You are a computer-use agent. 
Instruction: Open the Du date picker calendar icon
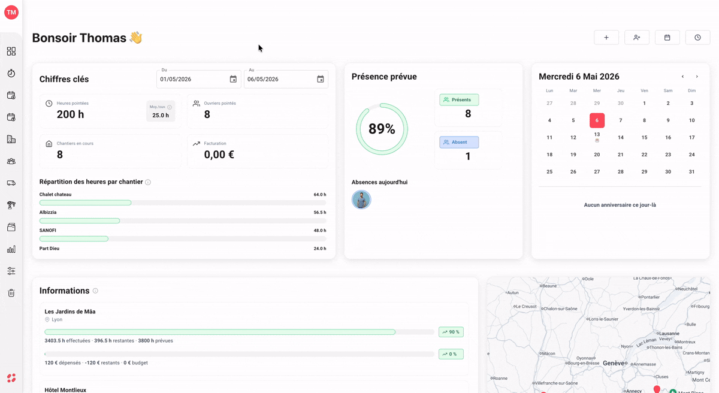pyautogui.click(x=233, y=79)
